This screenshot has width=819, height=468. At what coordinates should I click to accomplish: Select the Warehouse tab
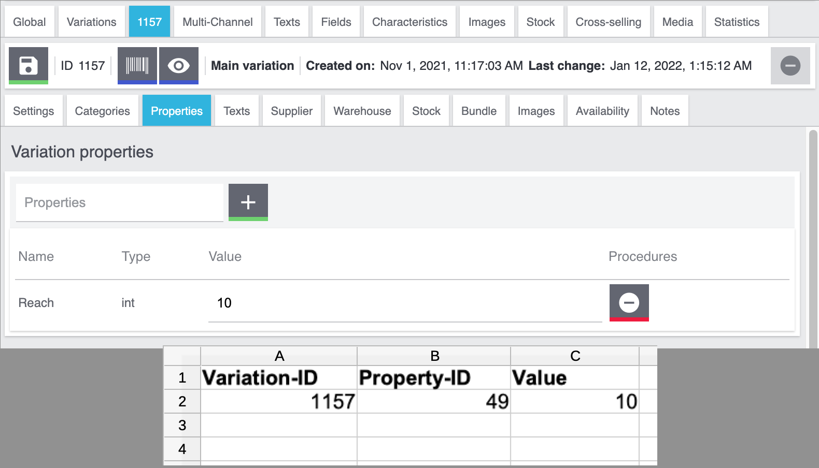coord(362,111)
